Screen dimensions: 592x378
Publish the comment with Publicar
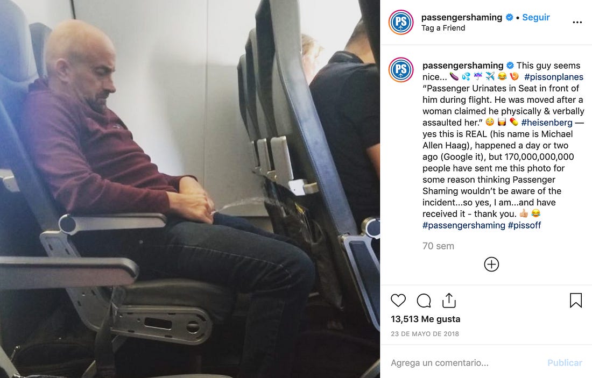point(565,362)
